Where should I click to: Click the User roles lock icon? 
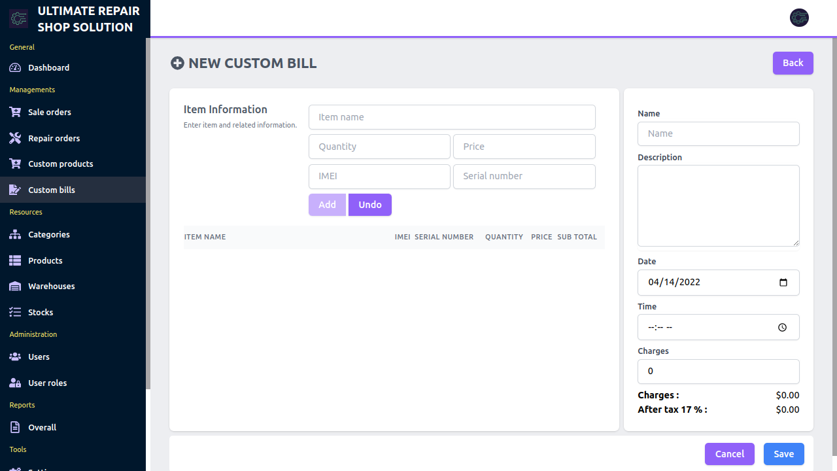pyautogui.click(x=15, y=383)
